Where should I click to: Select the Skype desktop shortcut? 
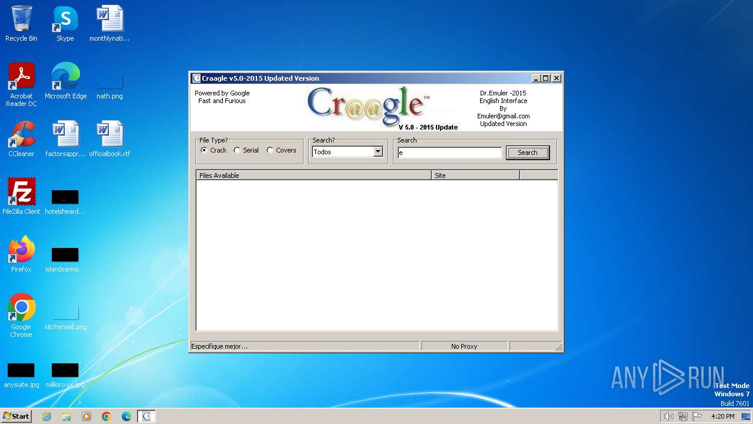pos(65,24)
